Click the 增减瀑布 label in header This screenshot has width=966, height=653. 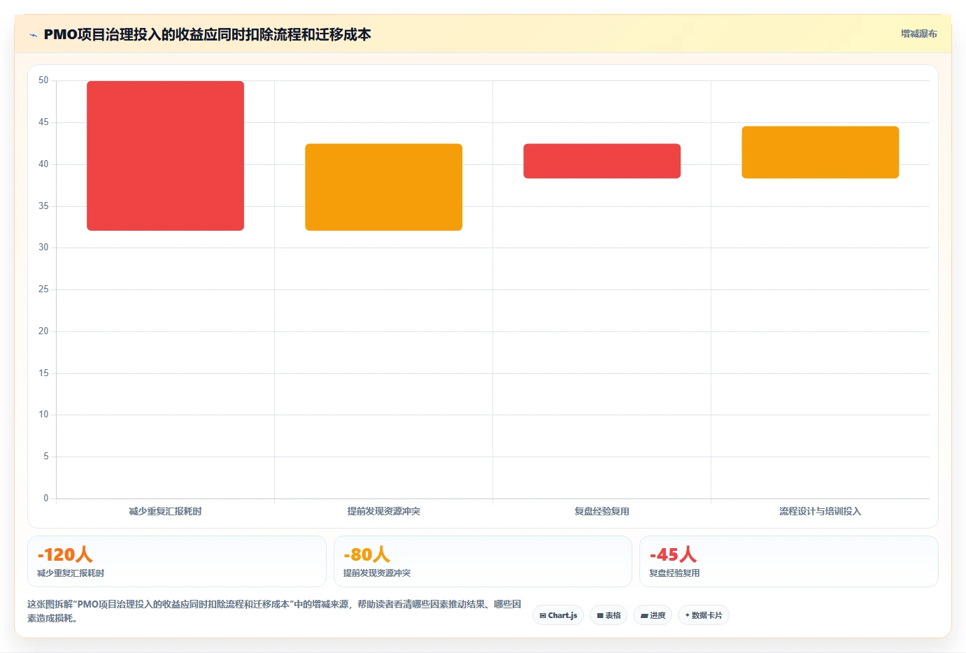pos(918,34)
